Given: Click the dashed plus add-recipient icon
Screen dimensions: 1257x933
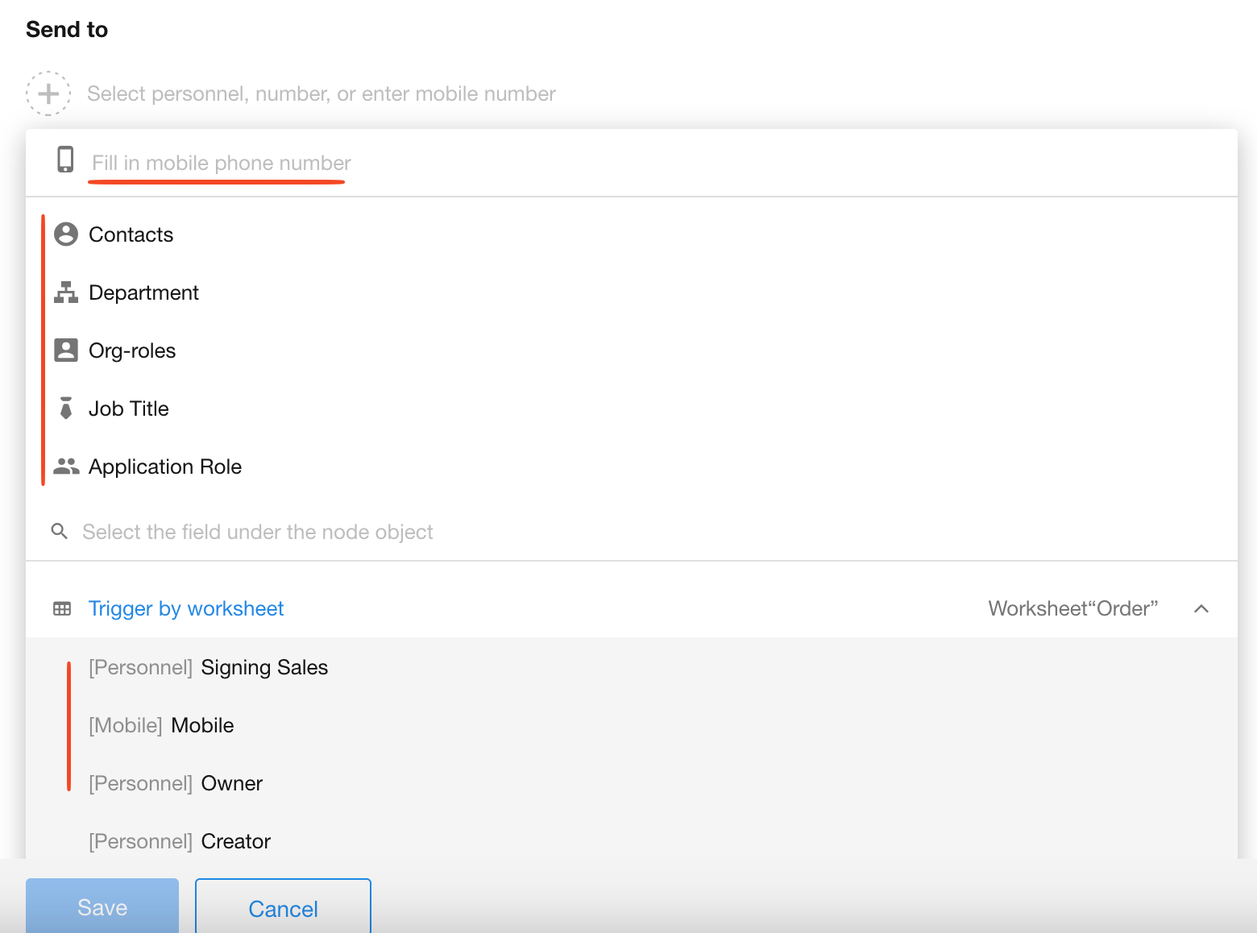Looking at the screenshot, I should click(48, 93).
